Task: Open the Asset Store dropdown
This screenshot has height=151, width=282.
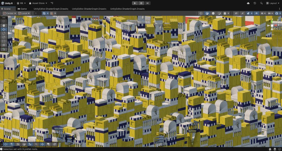Action: click(38, 3)
